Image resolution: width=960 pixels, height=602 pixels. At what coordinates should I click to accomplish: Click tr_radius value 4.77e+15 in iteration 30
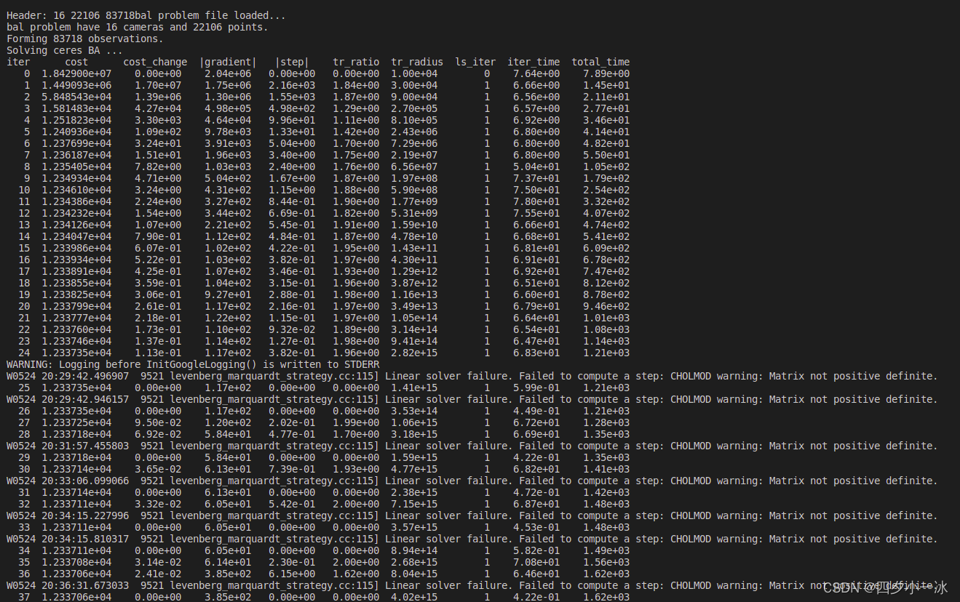414,469
